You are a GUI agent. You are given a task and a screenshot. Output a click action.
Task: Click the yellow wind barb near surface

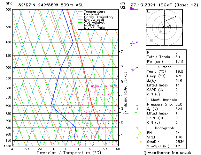tap(139, 140)
